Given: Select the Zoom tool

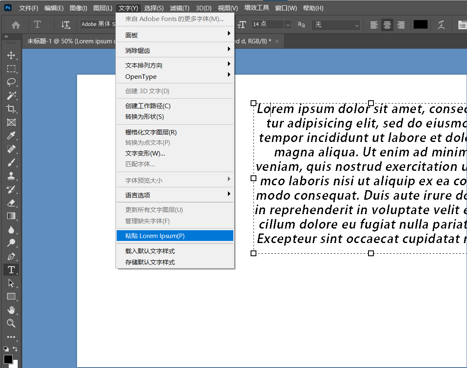Looking at the screenshot, I should (11, 323).
